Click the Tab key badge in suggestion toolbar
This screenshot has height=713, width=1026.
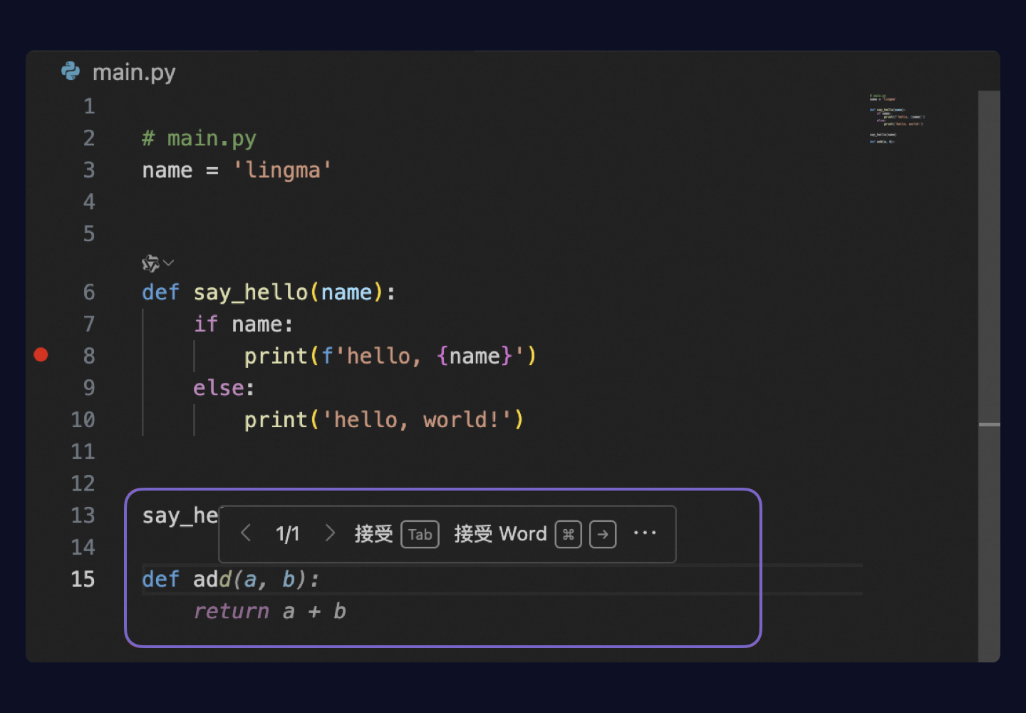(x=420, y=535)
